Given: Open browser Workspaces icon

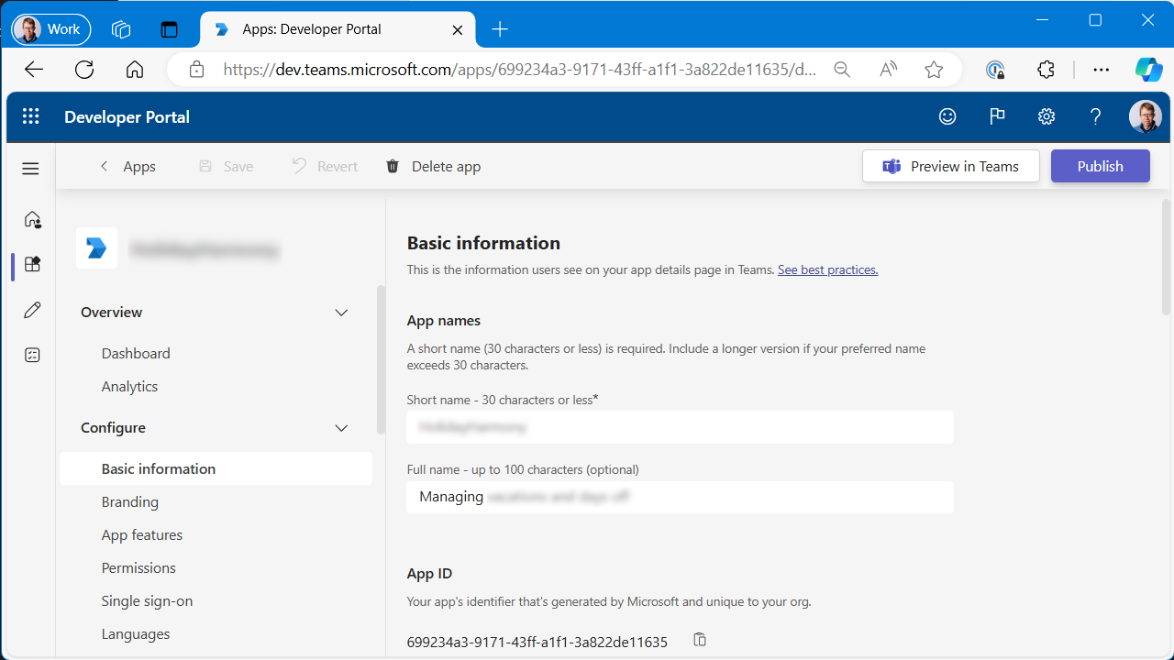Looking at the screenshot, I should (121, 29).
